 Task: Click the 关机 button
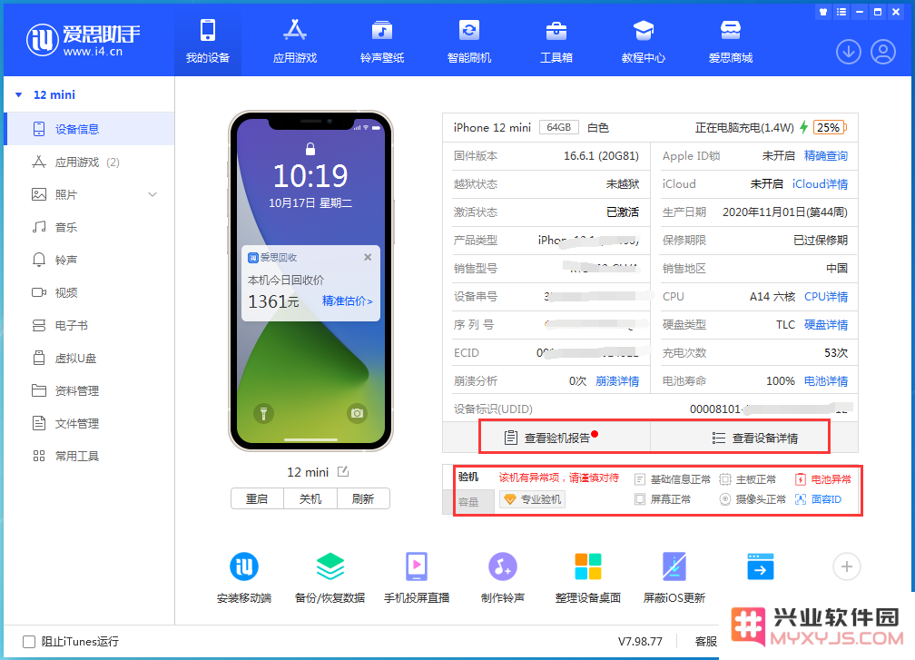(310, 498)
